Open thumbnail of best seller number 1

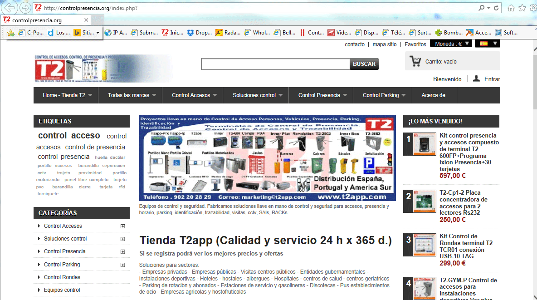(425, 144)
